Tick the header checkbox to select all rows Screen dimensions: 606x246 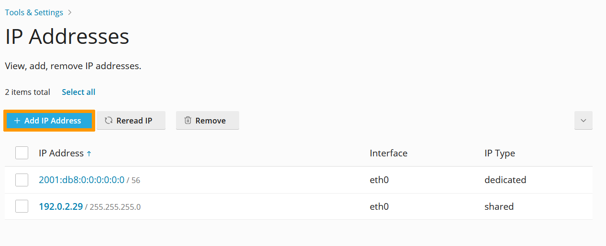(x=22, y=153)
